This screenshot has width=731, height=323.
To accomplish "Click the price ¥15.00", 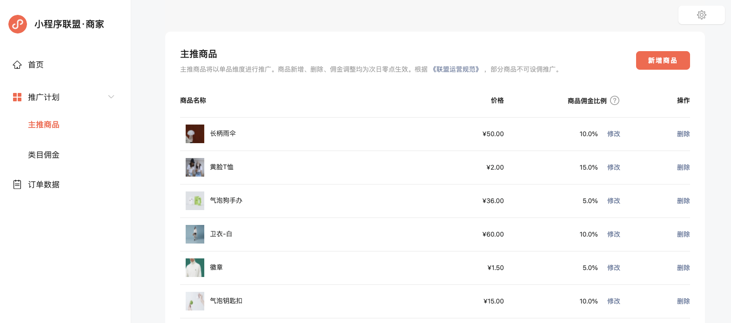I will [x=494, y=301].
